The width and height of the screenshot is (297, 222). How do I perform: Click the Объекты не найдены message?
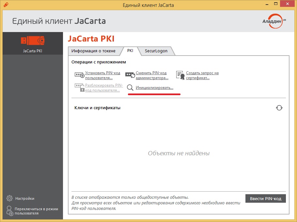tap(179, 153)
